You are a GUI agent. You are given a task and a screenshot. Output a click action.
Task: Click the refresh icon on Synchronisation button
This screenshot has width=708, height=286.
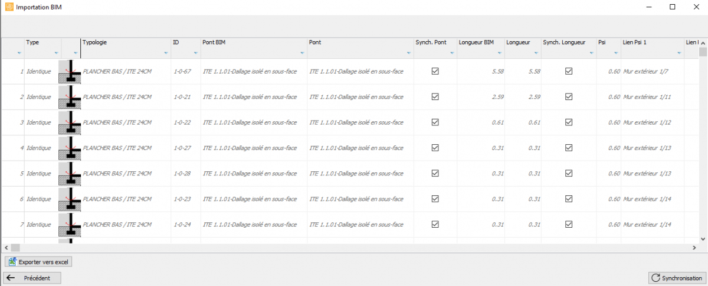655,278
